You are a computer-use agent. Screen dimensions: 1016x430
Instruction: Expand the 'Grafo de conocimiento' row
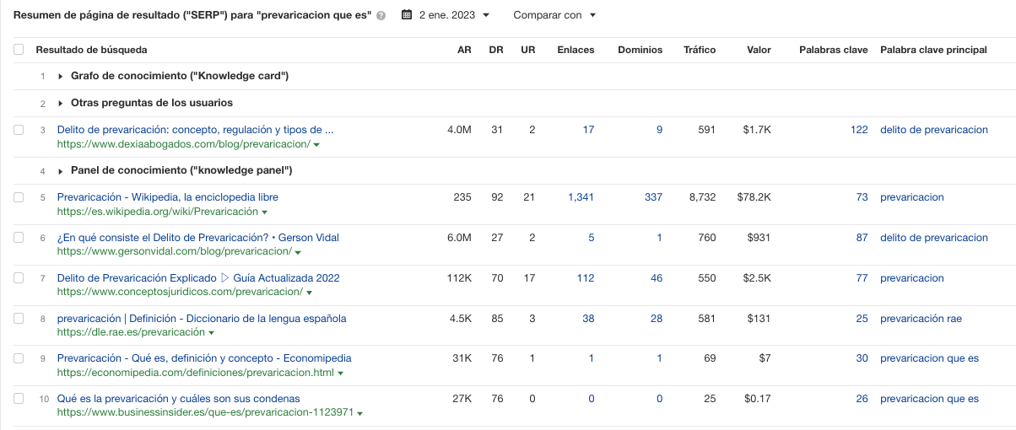point(60,77)
